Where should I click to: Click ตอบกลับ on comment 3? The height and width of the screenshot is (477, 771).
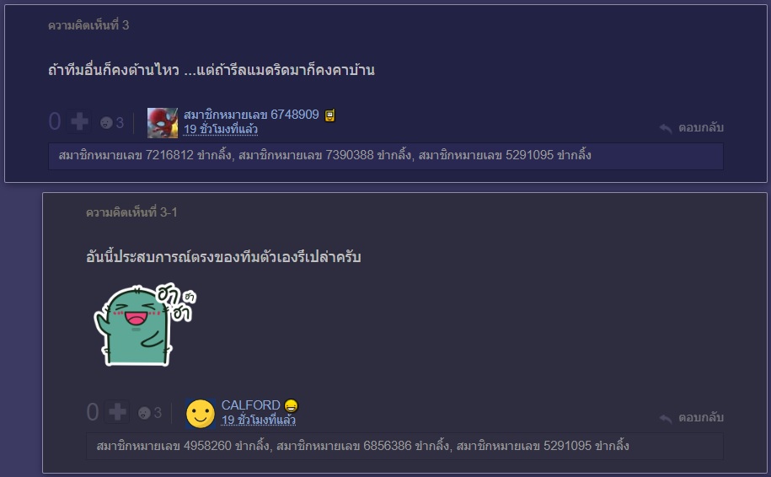[x=701, y=127]
